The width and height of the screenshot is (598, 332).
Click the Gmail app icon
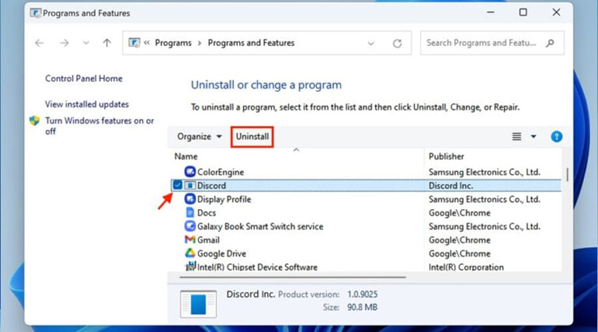(x=189, y=240)
